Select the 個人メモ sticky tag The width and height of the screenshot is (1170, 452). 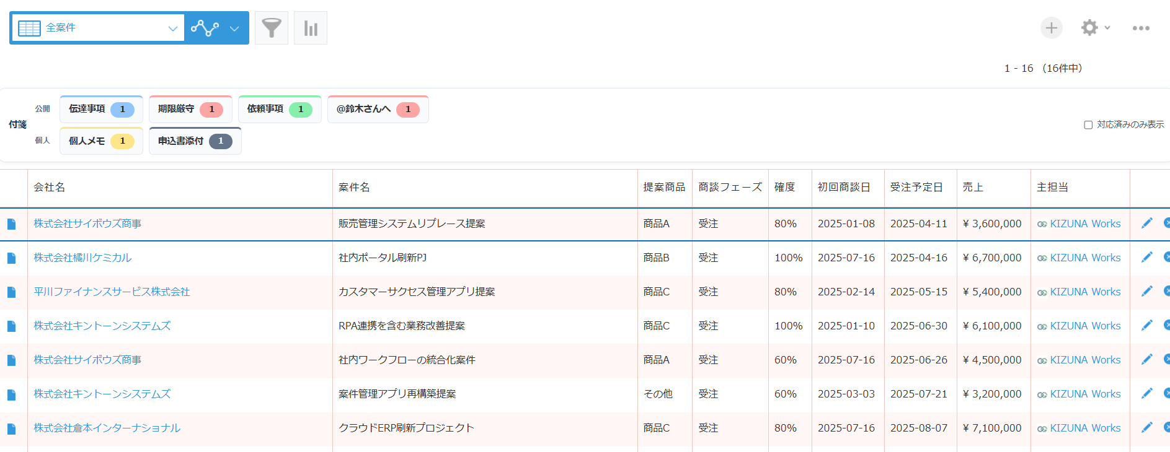[x=102, y=141]
